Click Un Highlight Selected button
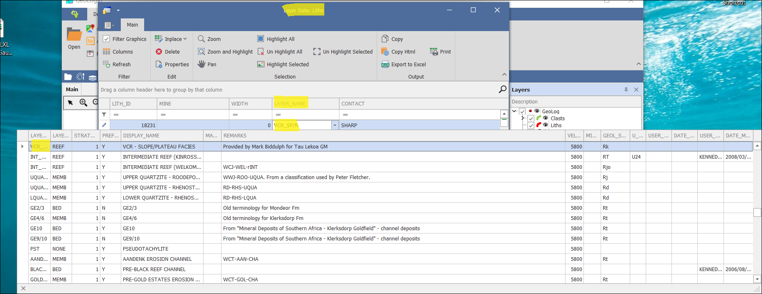This screenshot has height=294, width=762. [317, 52]
